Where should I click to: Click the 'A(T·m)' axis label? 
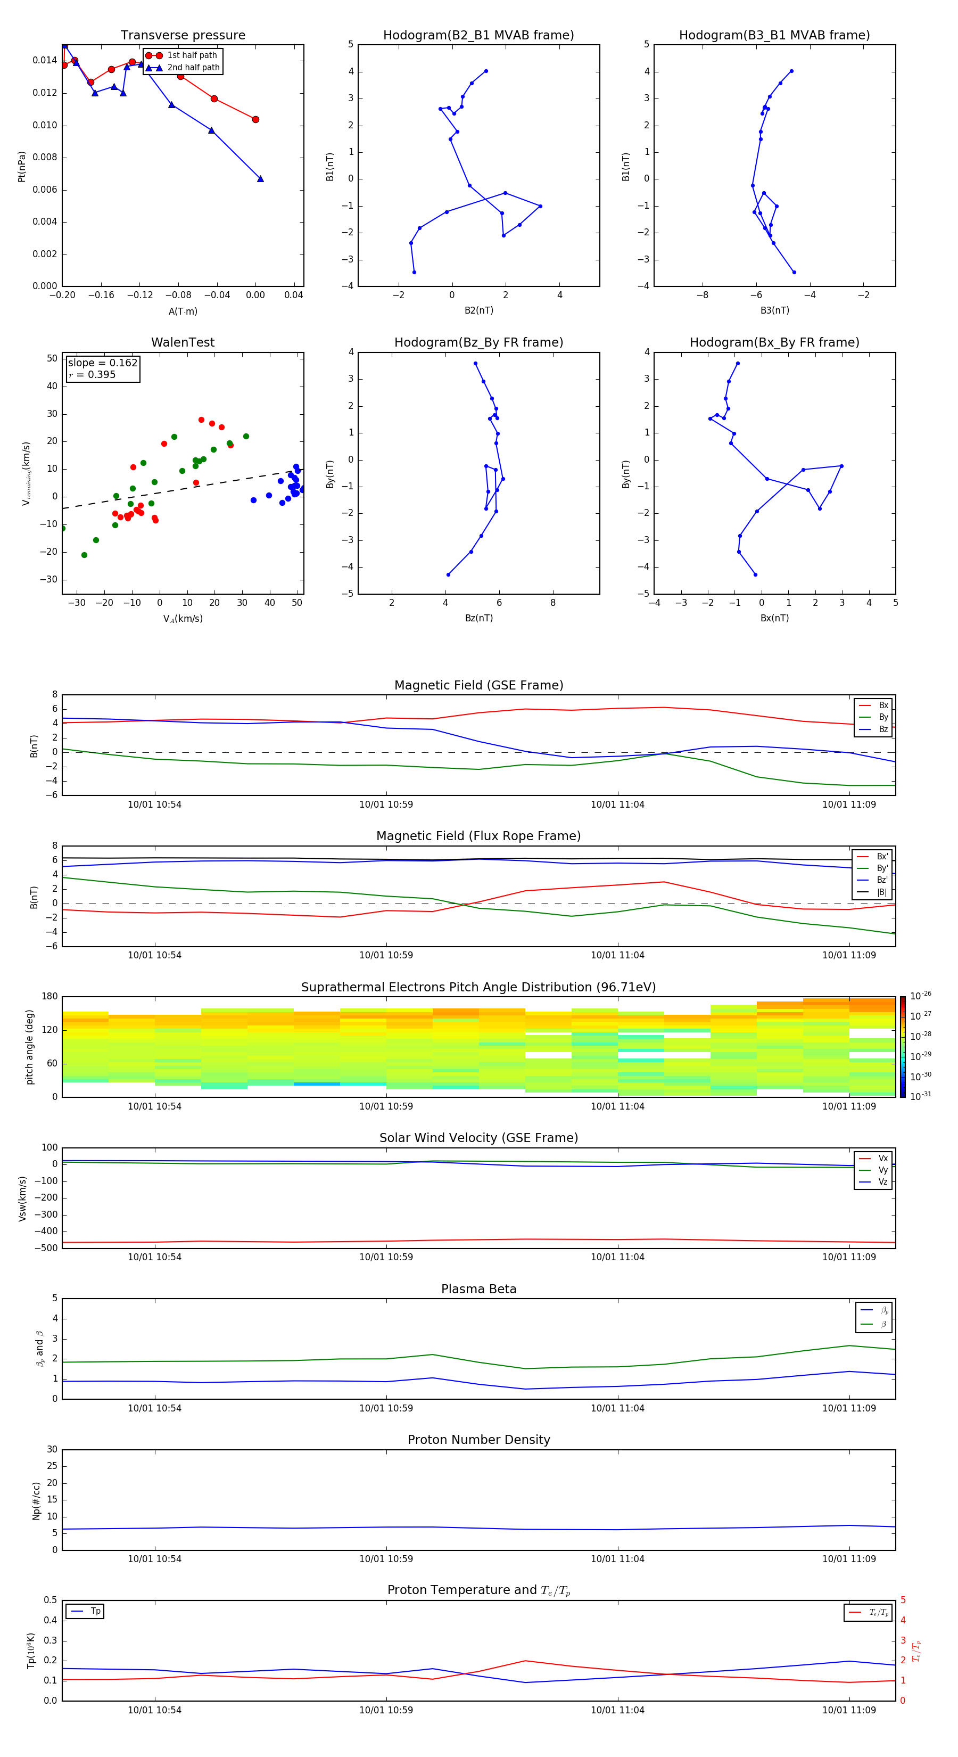[183, 311]
